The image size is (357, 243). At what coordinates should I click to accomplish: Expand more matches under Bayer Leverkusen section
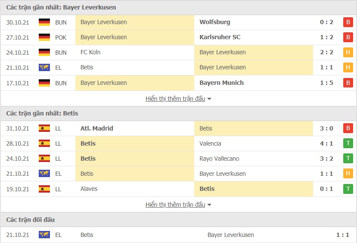click(x=178, y=99)
